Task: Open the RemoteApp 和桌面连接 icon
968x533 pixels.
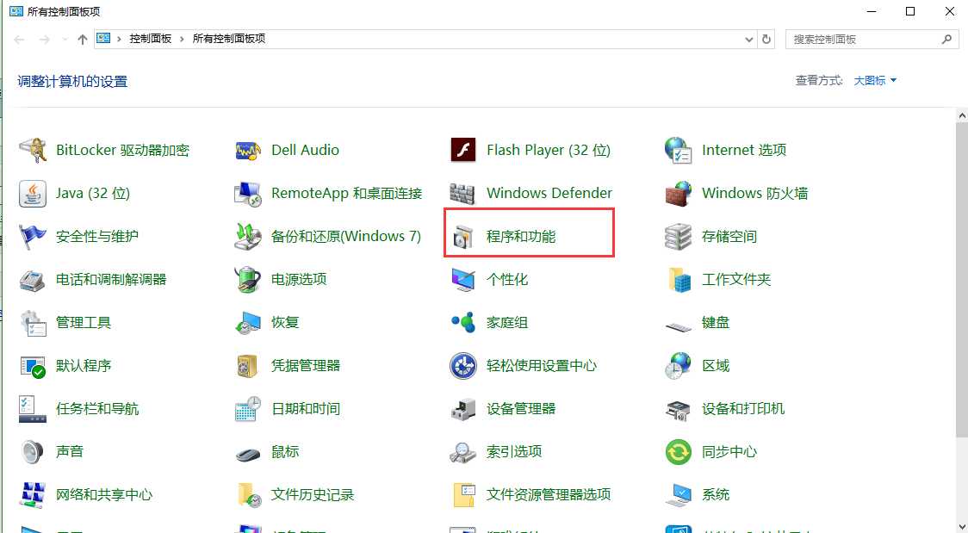Action: tap(248, 193)
